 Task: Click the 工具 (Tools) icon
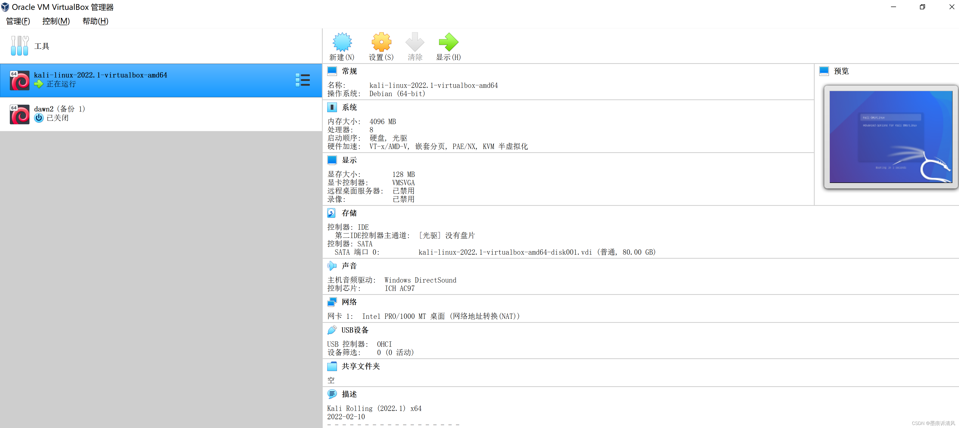[19, 45]
